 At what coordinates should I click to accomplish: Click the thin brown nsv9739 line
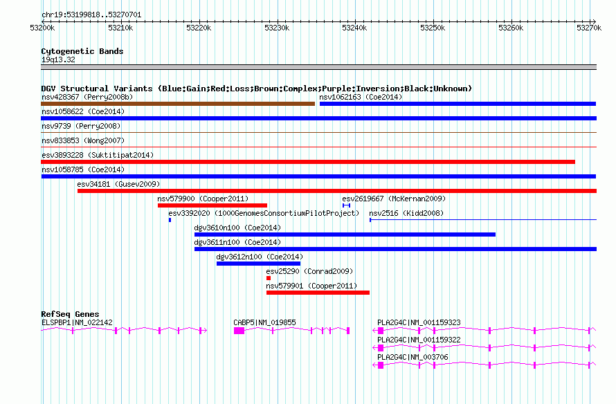pos(318,133)
